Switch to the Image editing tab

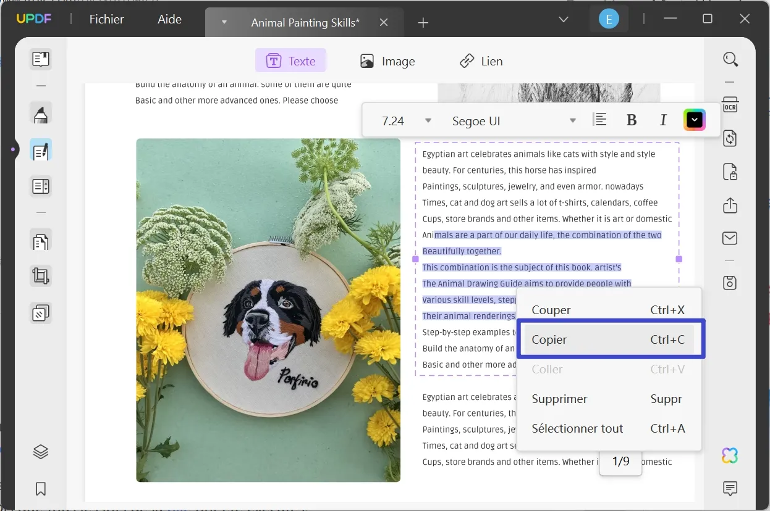point(387,60)
